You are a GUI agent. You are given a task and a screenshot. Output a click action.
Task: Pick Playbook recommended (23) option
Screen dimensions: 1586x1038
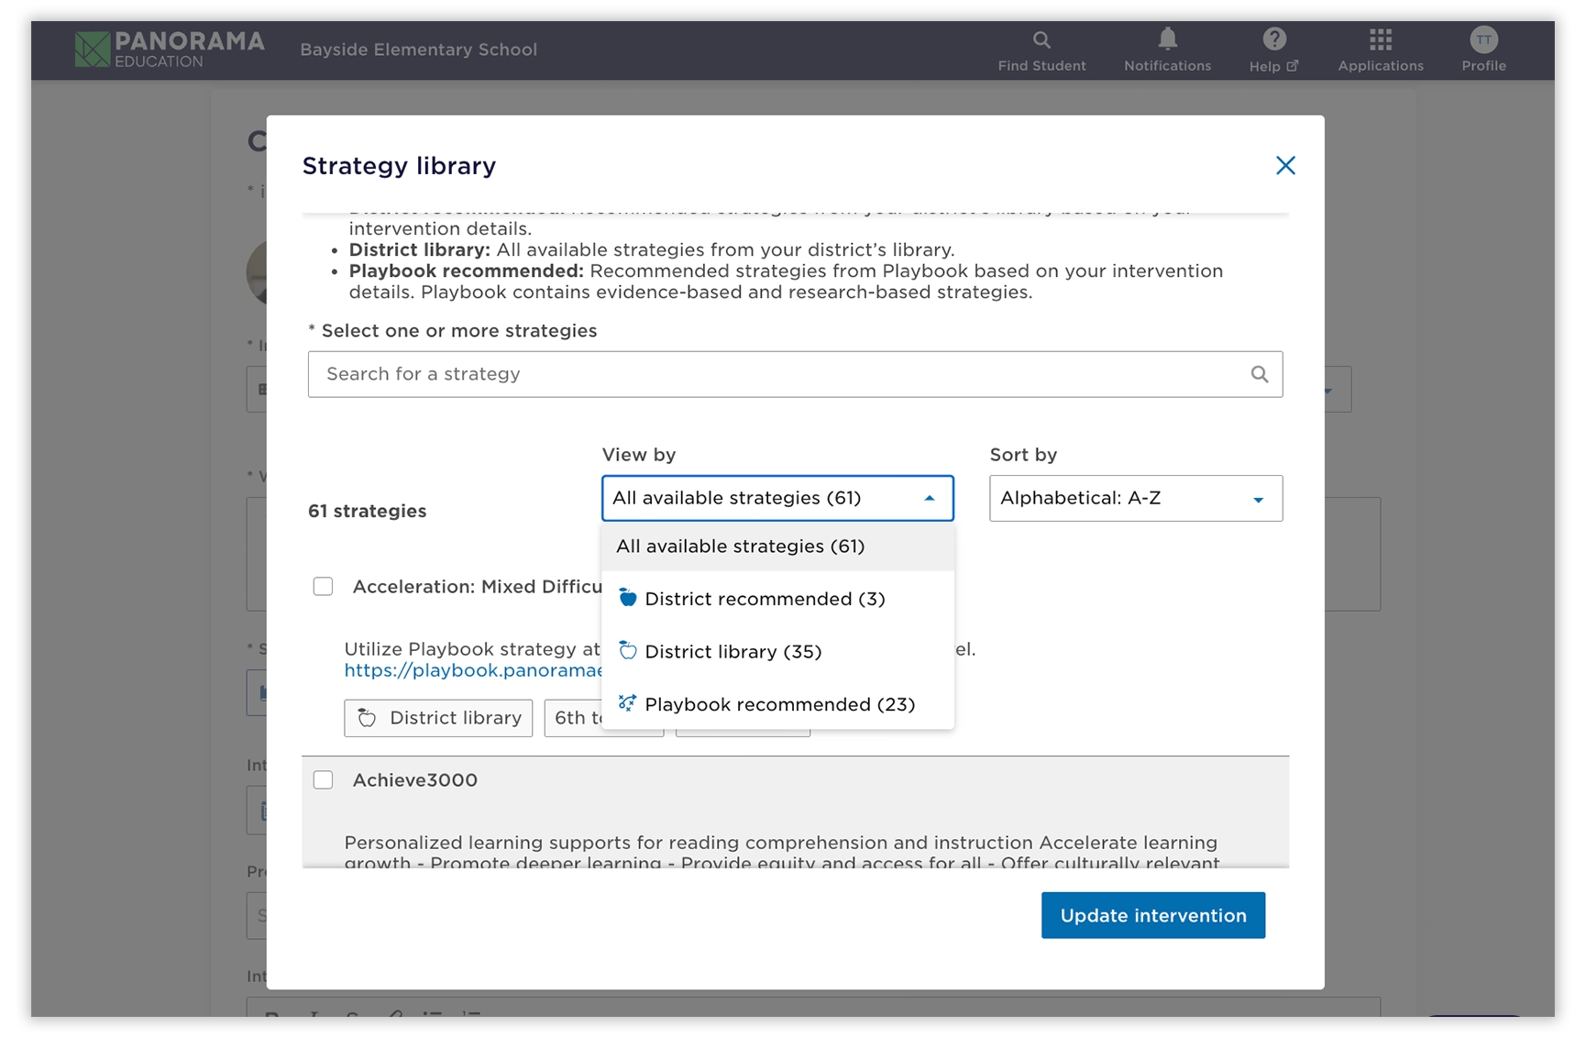click(779, 704)
